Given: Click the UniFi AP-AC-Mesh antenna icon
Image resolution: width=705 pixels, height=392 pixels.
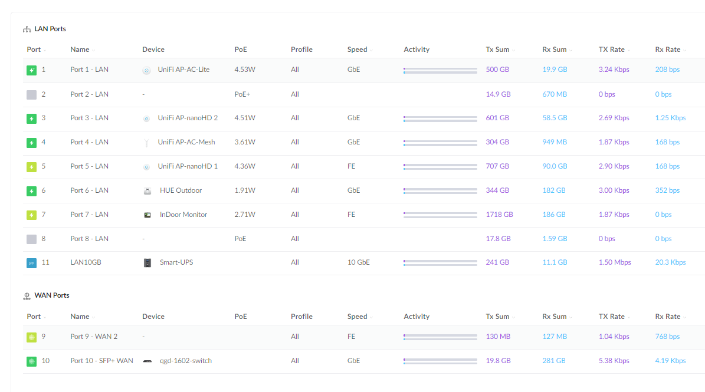Looking at the screenshot, I should click(146, 143).
